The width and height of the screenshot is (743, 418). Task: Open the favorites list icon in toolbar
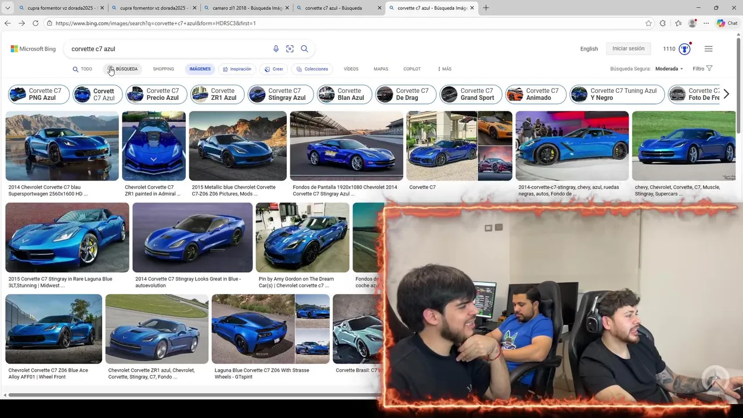[678, 23]
